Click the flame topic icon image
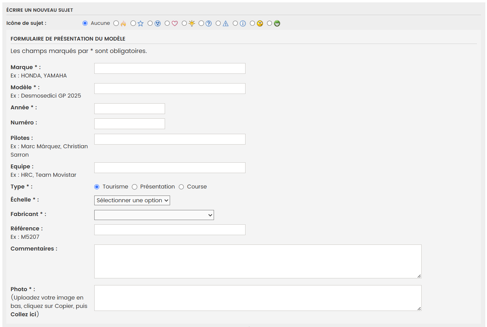Viewport: 487px width, 327px height. (x=123, y=23)
